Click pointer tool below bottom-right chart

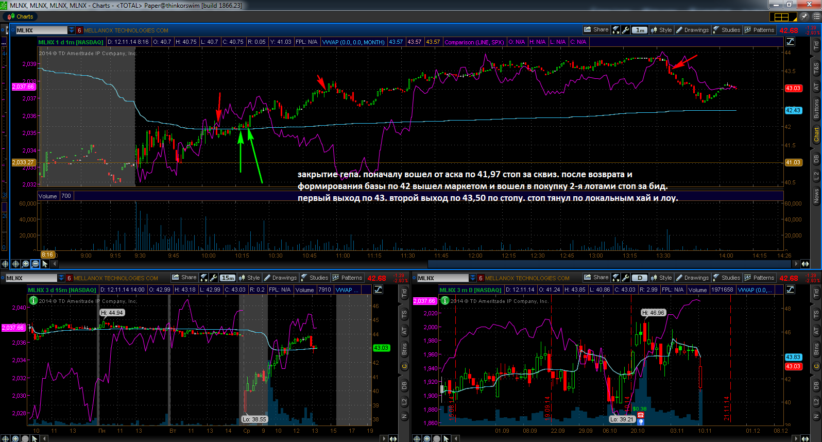(x=447, y=438)
